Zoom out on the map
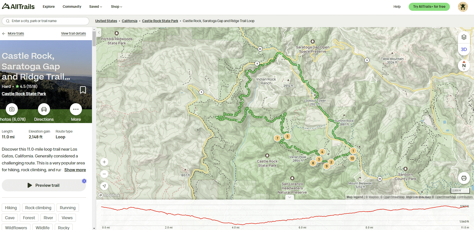Image resolution: width=474 pixels, height=230 pixels. coord(104,174)
